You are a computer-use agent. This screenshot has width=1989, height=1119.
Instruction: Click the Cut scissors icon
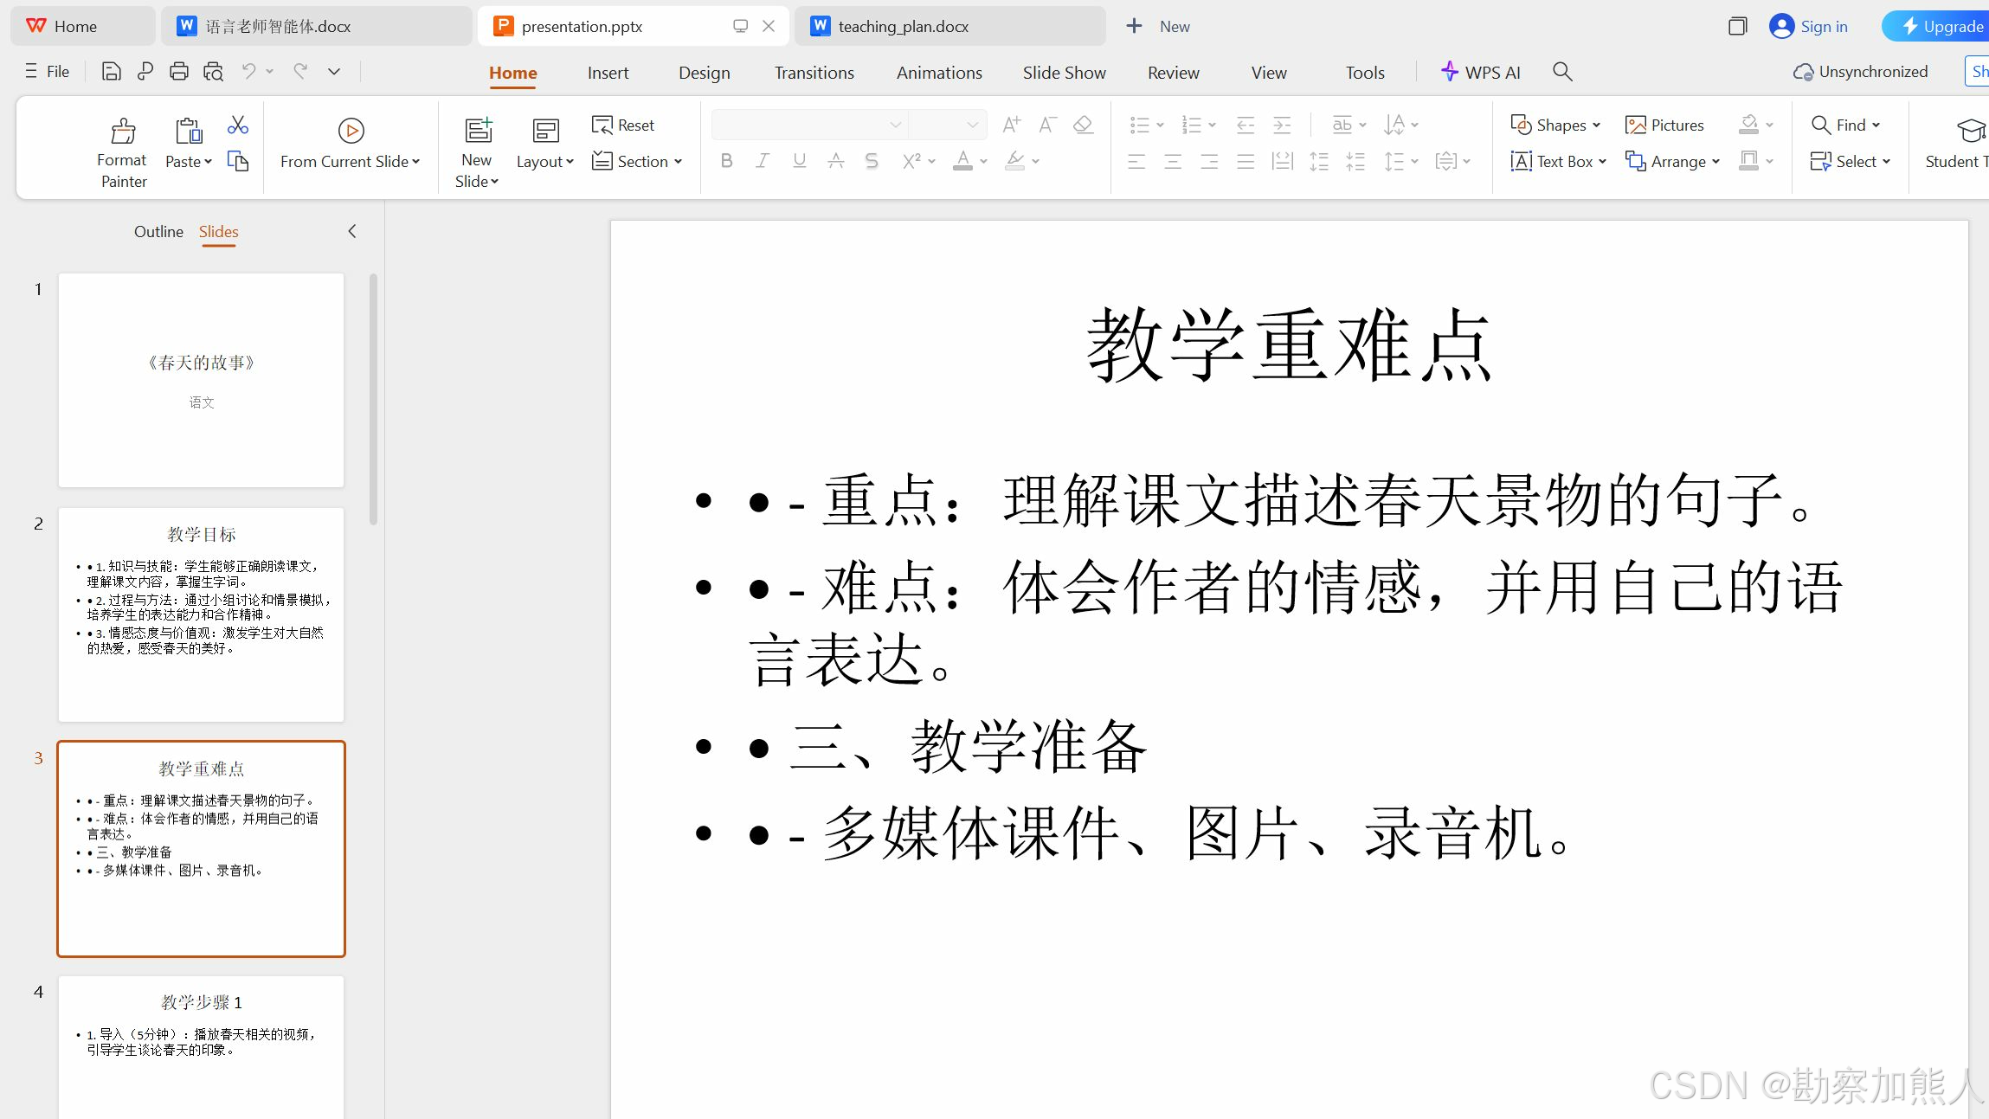coord(237,125)
